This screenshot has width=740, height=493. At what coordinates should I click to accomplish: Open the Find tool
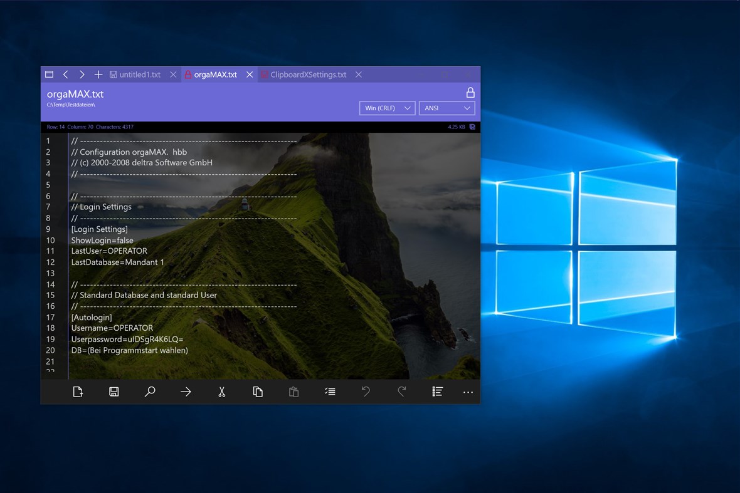point(150,392)
